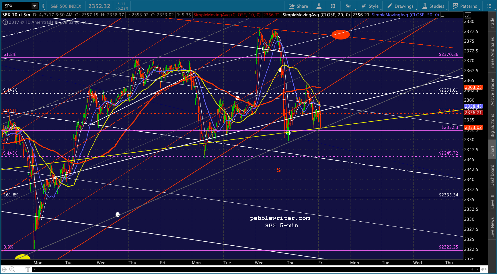Viewport: 497px width, 274px height.
Task: Click the scrollbar step-left arrow near right end
Action: (472, 269)
